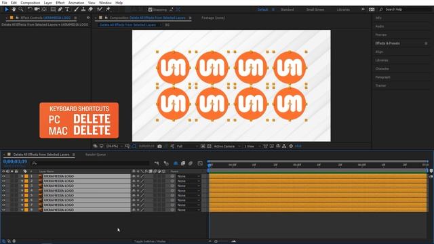The image size is (434, 244).
Task: Click the Composition Mini-Flowchart icon in timeline
Action: pyautogui.click(x=157, y=163)
